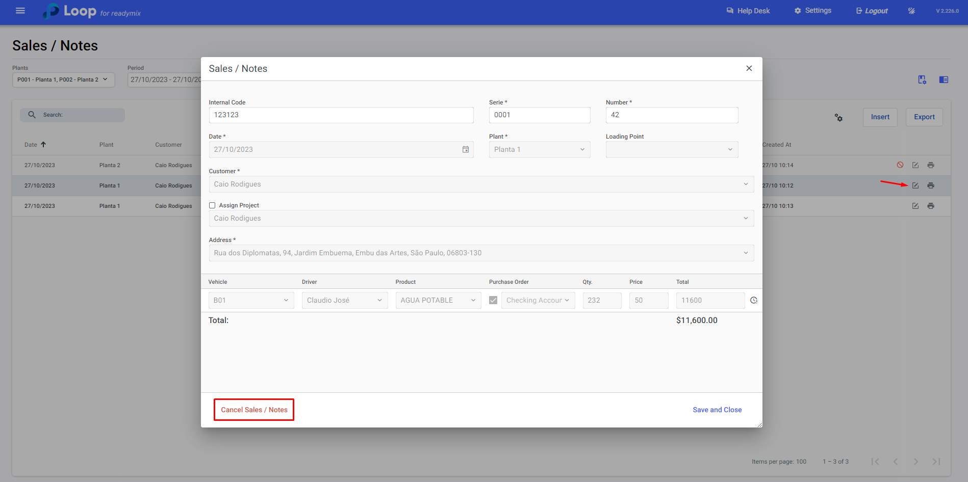Open the hamburger navigation menu

tap(20, 11)
